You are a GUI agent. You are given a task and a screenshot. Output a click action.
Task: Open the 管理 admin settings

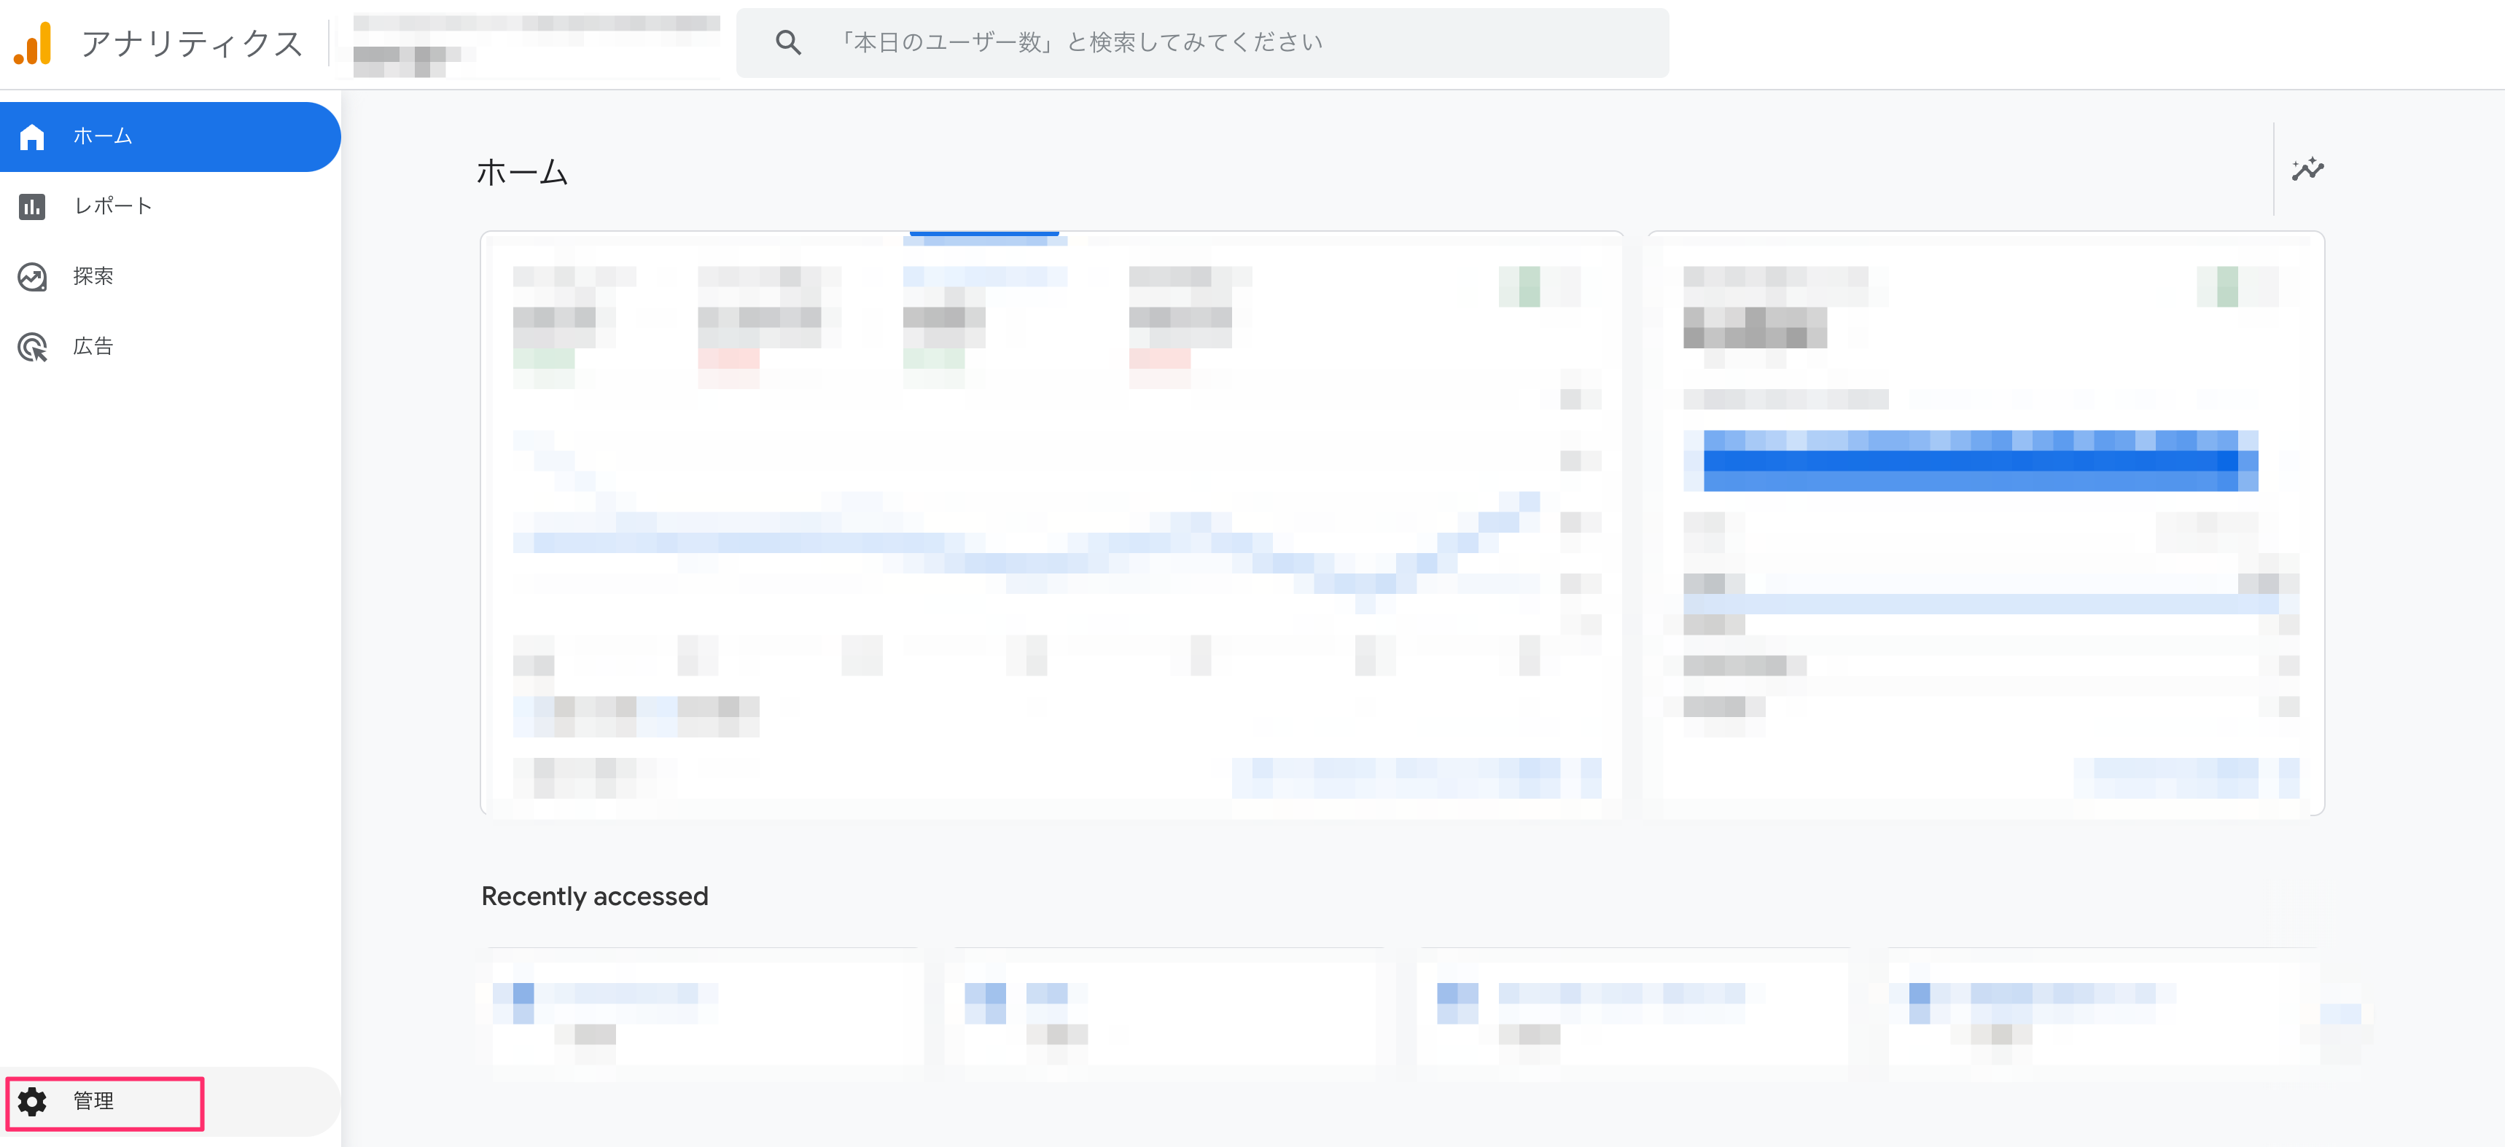169,1101
